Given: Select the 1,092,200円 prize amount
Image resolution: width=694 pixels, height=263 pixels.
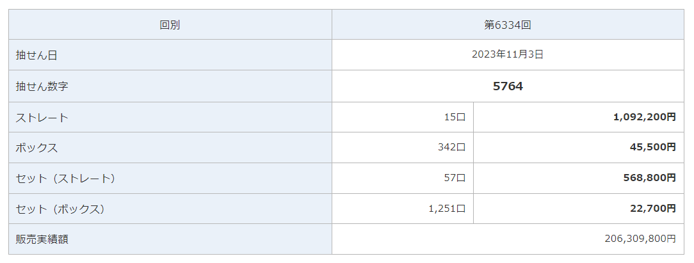Looking at the screenshot, I should [x=644, y=118].
